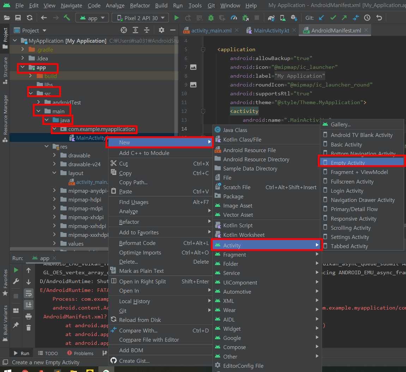The width and height of the screenshot is (406, 372).
Task: Open the Structure side tab
Action: (5, 71)
